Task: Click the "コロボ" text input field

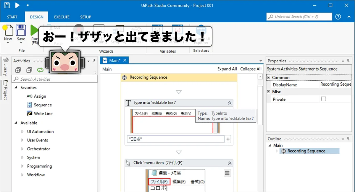Action: (x=175, y=139)
